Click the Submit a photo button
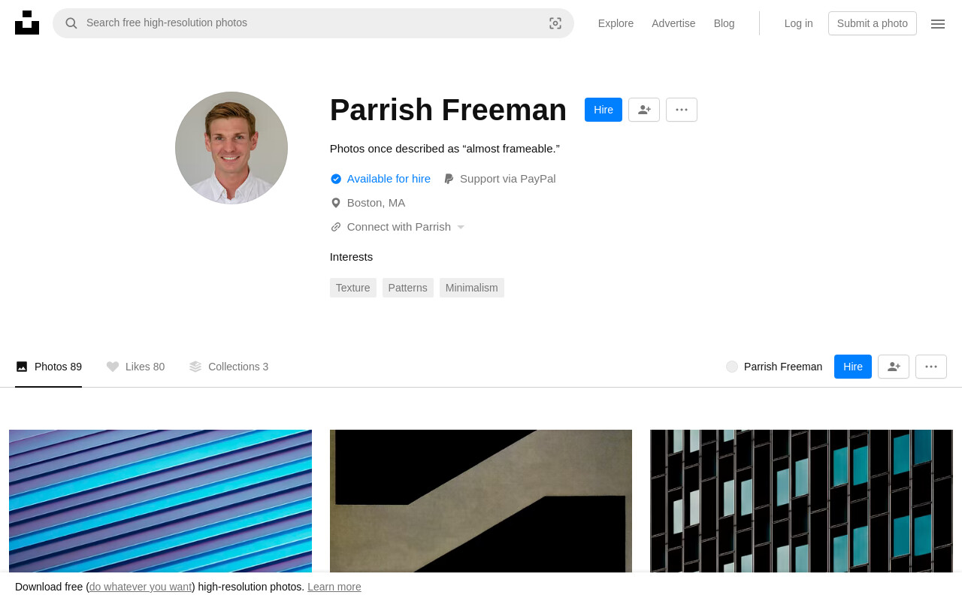The image size is (962, 601). pyautogui.click(x=873, y=23)
